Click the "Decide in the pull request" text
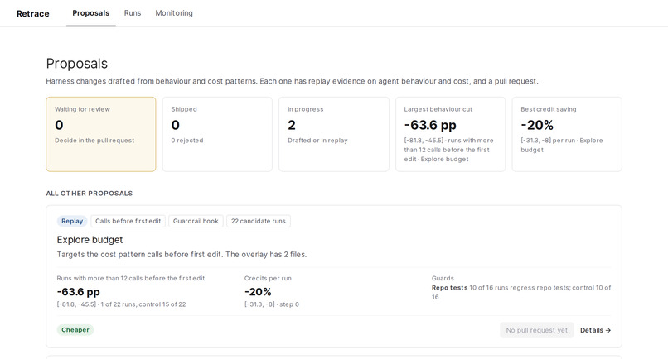Image resolution: width=668 pixels, height=359 pixels. coord(94,141)
